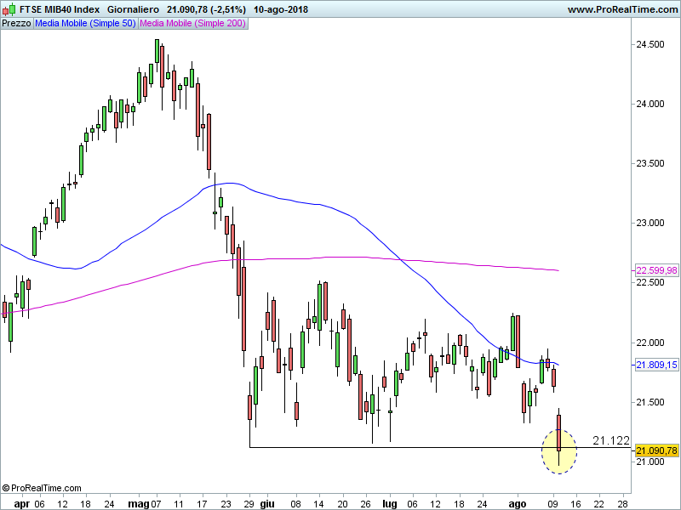Click the ago month label on time axis
The width and height of the screenshot is (681, 510).
(x=518, y=504)
